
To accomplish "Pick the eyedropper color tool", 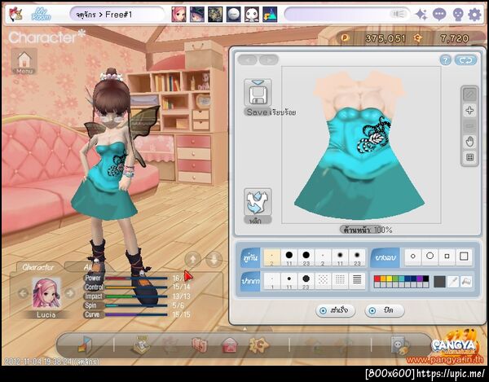I will [x=452, y=282].
